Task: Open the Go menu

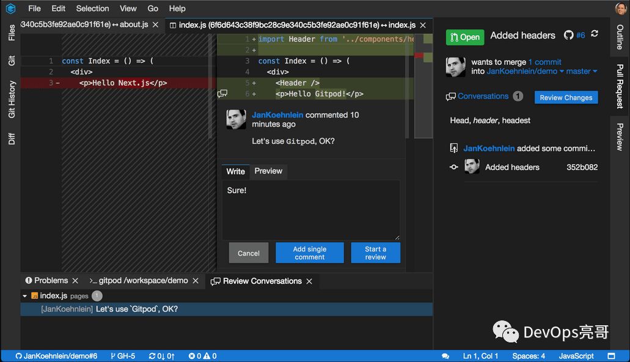Action: 153,9
